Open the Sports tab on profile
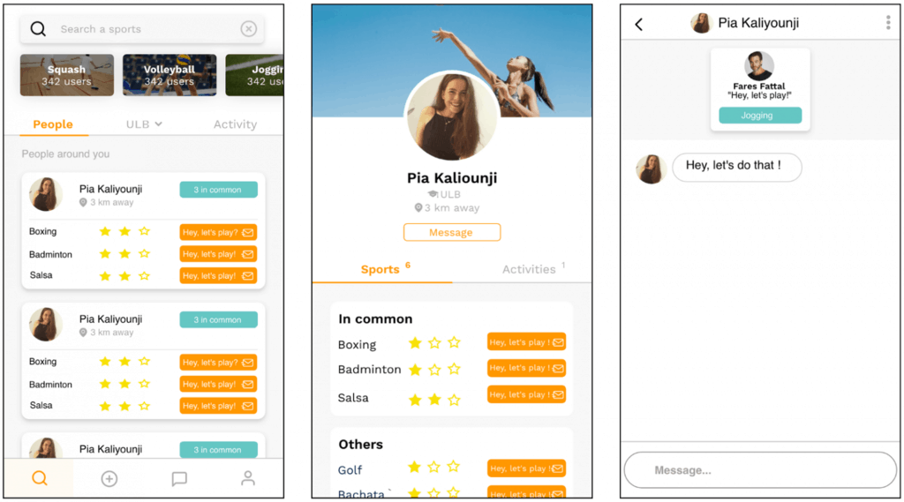904x502 pixels. click(380, 269)
